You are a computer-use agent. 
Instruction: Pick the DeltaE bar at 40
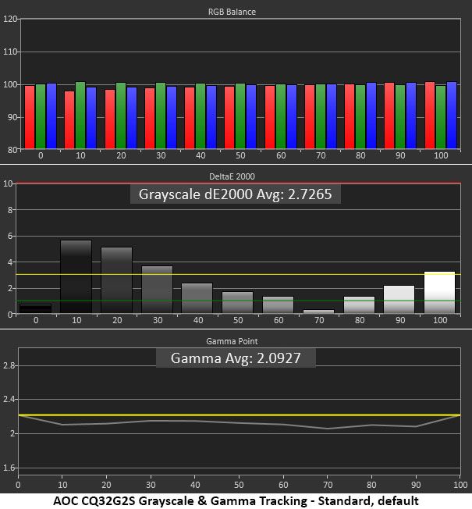[197, 298]
